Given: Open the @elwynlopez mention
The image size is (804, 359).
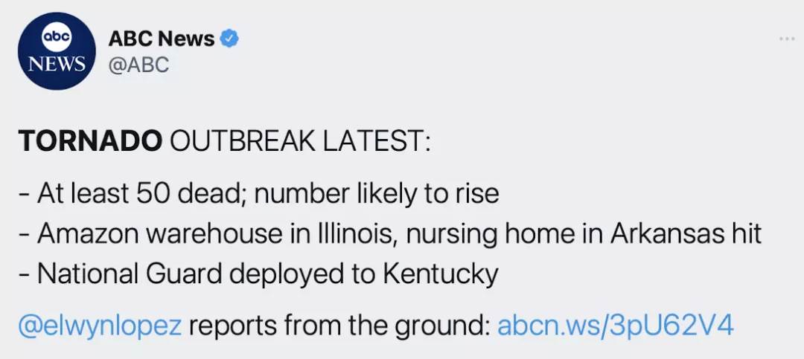Looking at the screenshot, I should point(100,326).
